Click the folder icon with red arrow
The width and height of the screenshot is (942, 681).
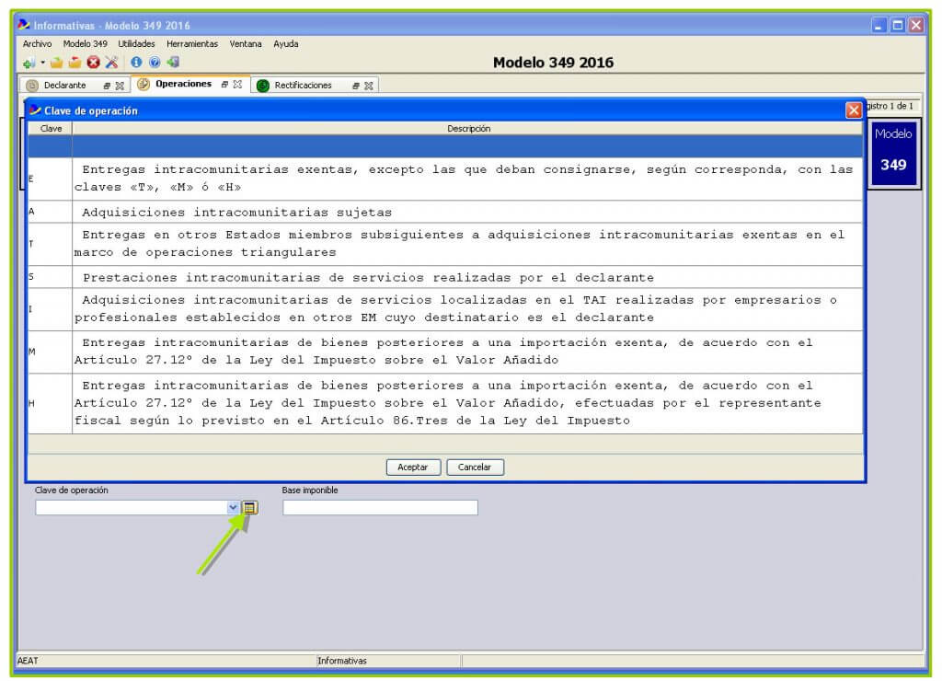(75, 63)
